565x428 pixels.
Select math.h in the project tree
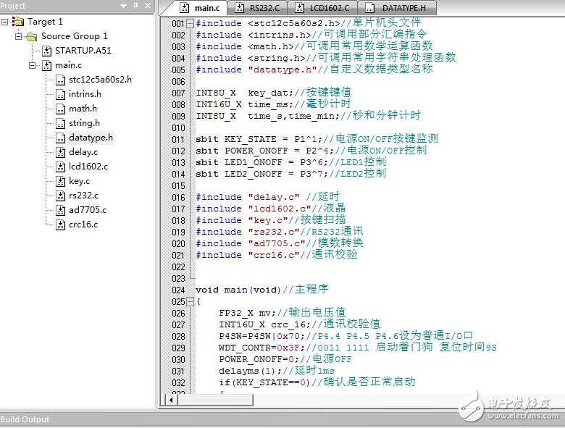coord(83,109)
